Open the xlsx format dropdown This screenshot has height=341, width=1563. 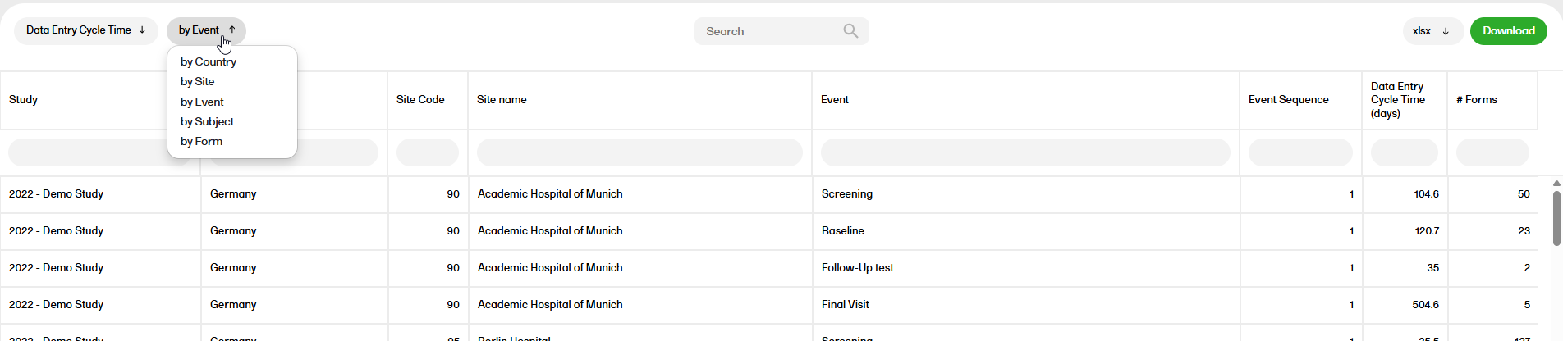[1432, 31]
